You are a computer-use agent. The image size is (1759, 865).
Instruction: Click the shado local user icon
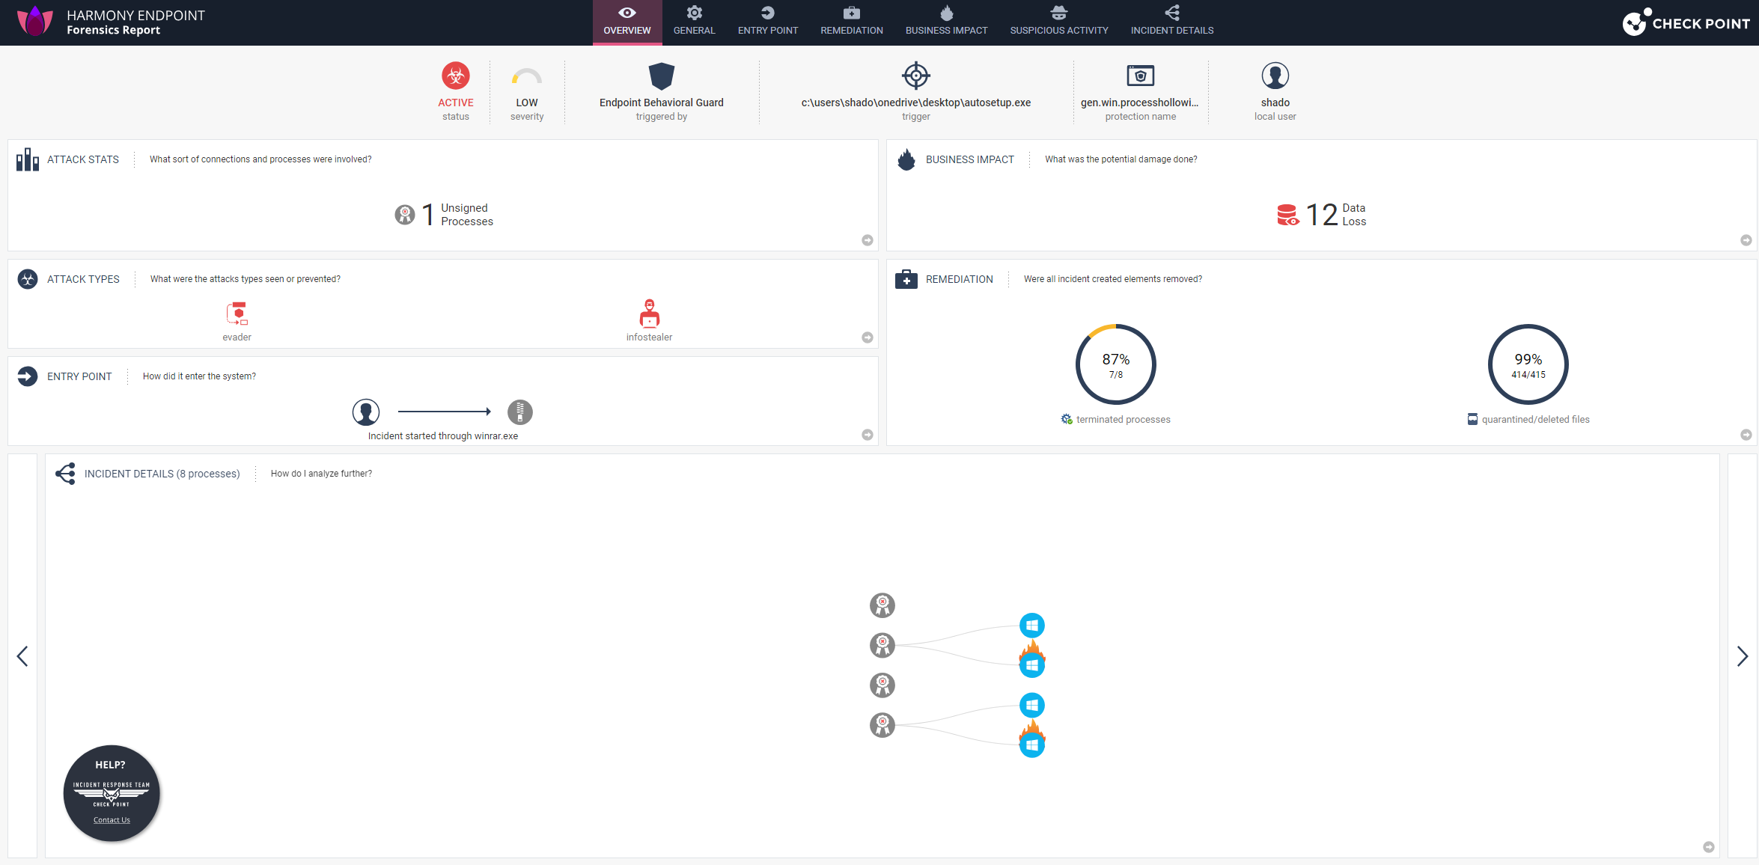1275,76
